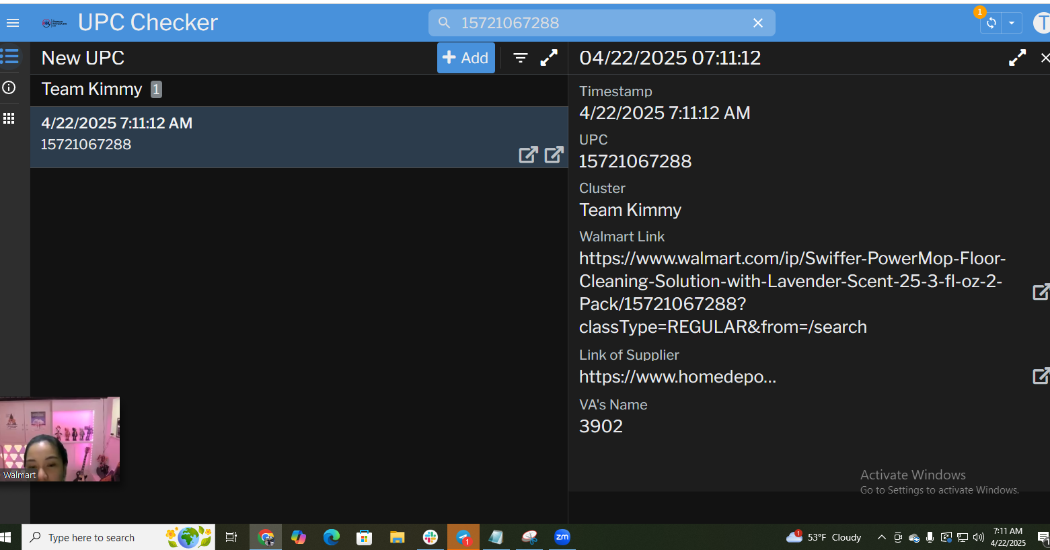Clear the search box with X icon
The height and width of the screenshot is (550, 1050).
[x=757, y=23]
